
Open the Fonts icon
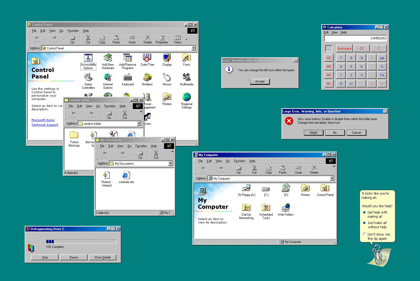click(x=187, y=60)
